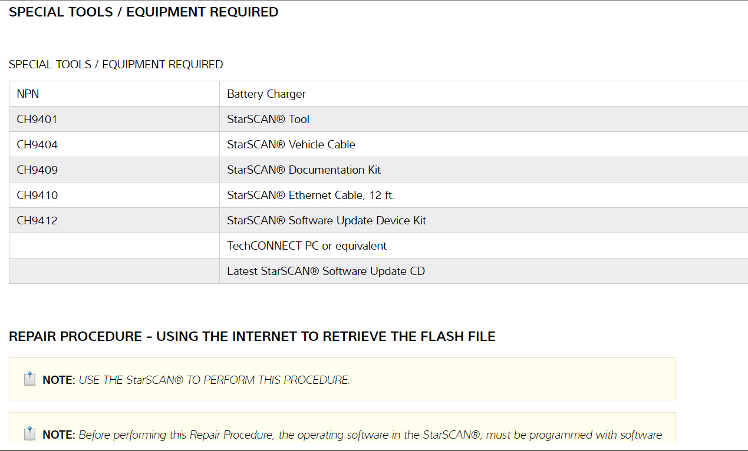This screenshot has width=748, height=451.
Task: Select part number CH9401
Action: pos(37,120)
